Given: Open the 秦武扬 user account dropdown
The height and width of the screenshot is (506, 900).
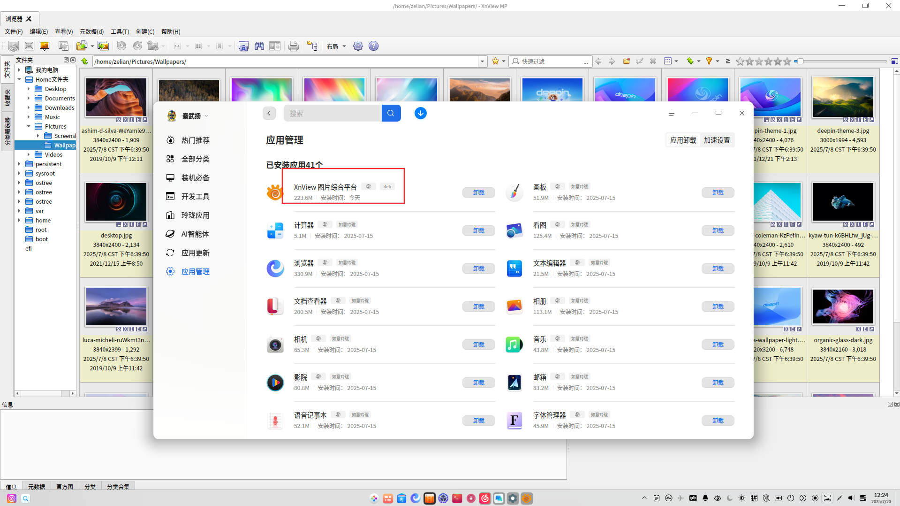Looking at the screenshot, I should [188, 116].
